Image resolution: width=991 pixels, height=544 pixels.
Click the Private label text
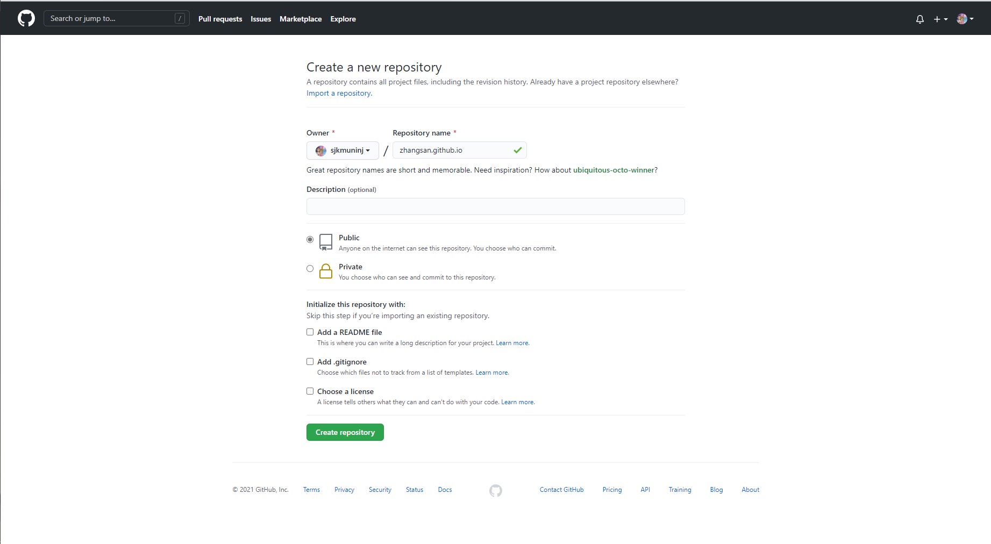pos(351,267)
